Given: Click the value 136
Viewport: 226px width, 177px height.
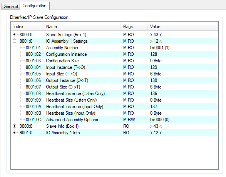Looking at the screenshot, I should pyautogui.click(x=154, y=94).
